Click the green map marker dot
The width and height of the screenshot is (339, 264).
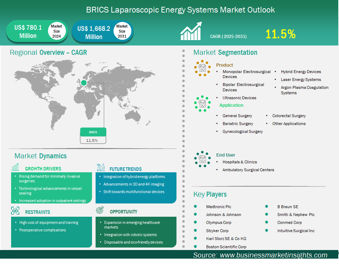[84, 83]
